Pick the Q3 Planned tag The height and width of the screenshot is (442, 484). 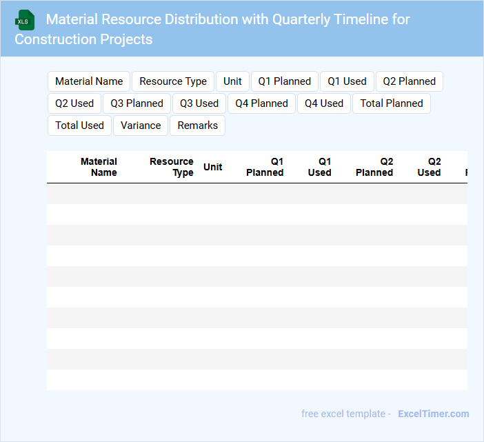click(x=137, y=103)
